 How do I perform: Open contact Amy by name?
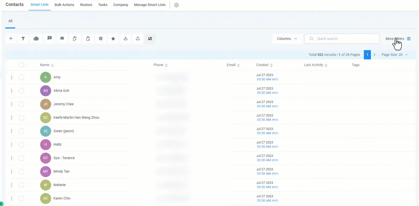pos(57,77)
